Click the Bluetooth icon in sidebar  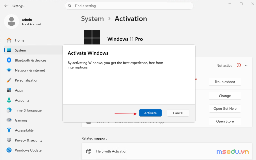click(x=9, y=60)
